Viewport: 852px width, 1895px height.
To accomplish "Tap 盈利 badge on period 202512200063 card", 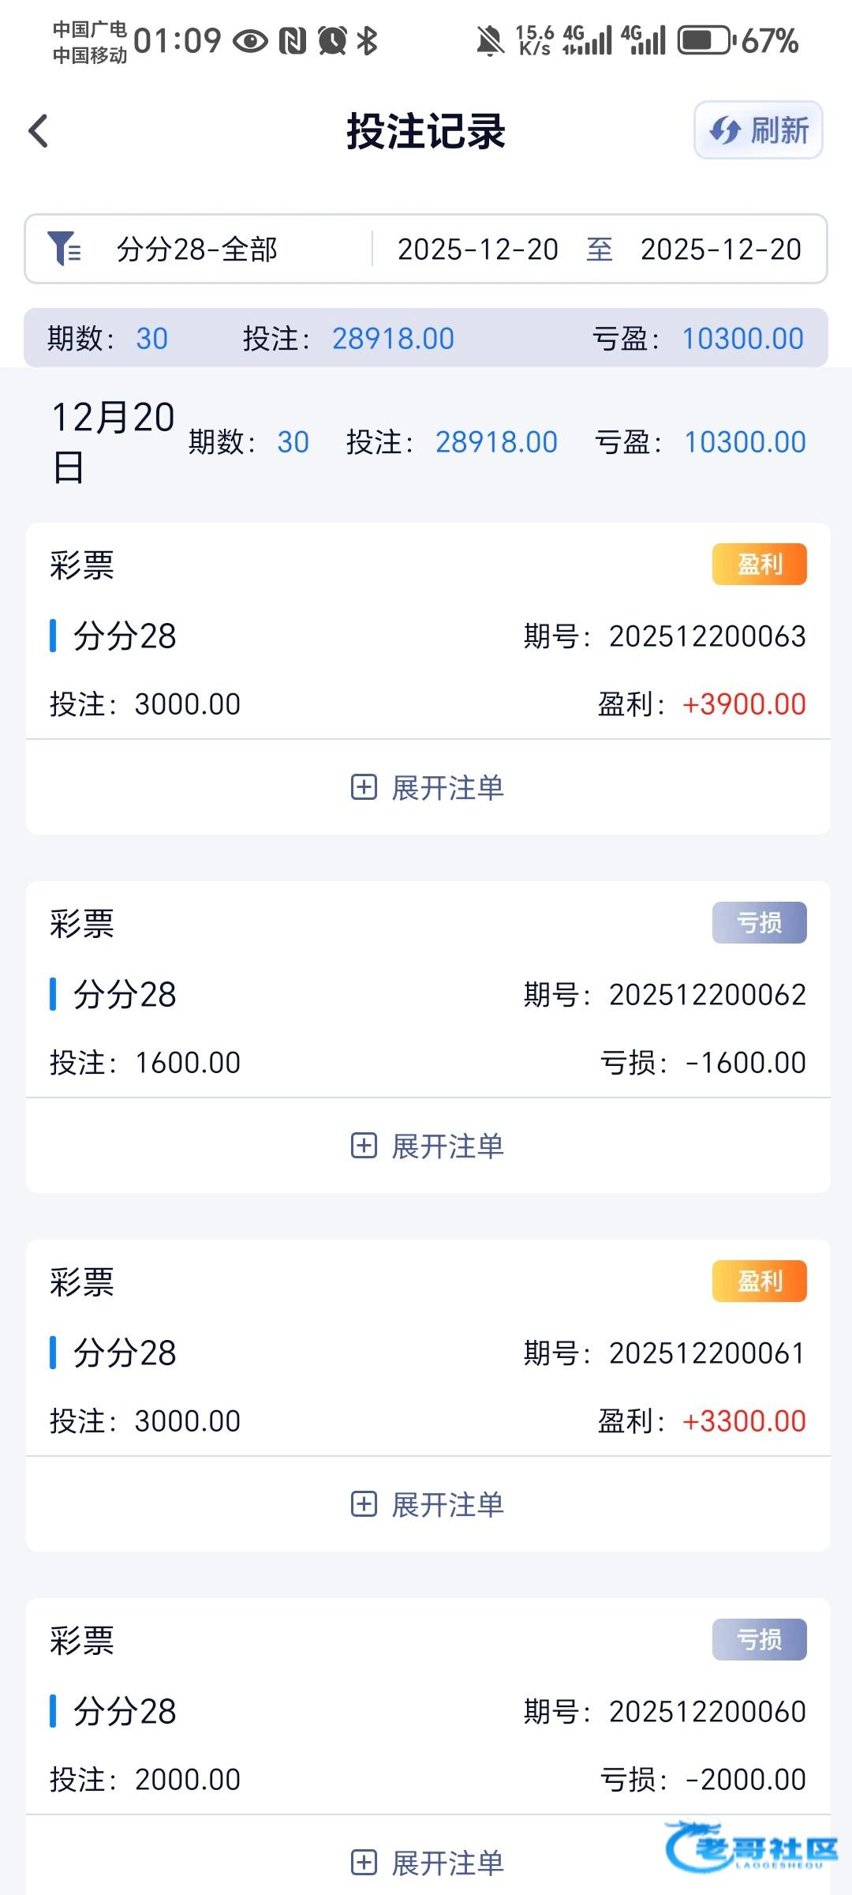I will coord(759,565).
